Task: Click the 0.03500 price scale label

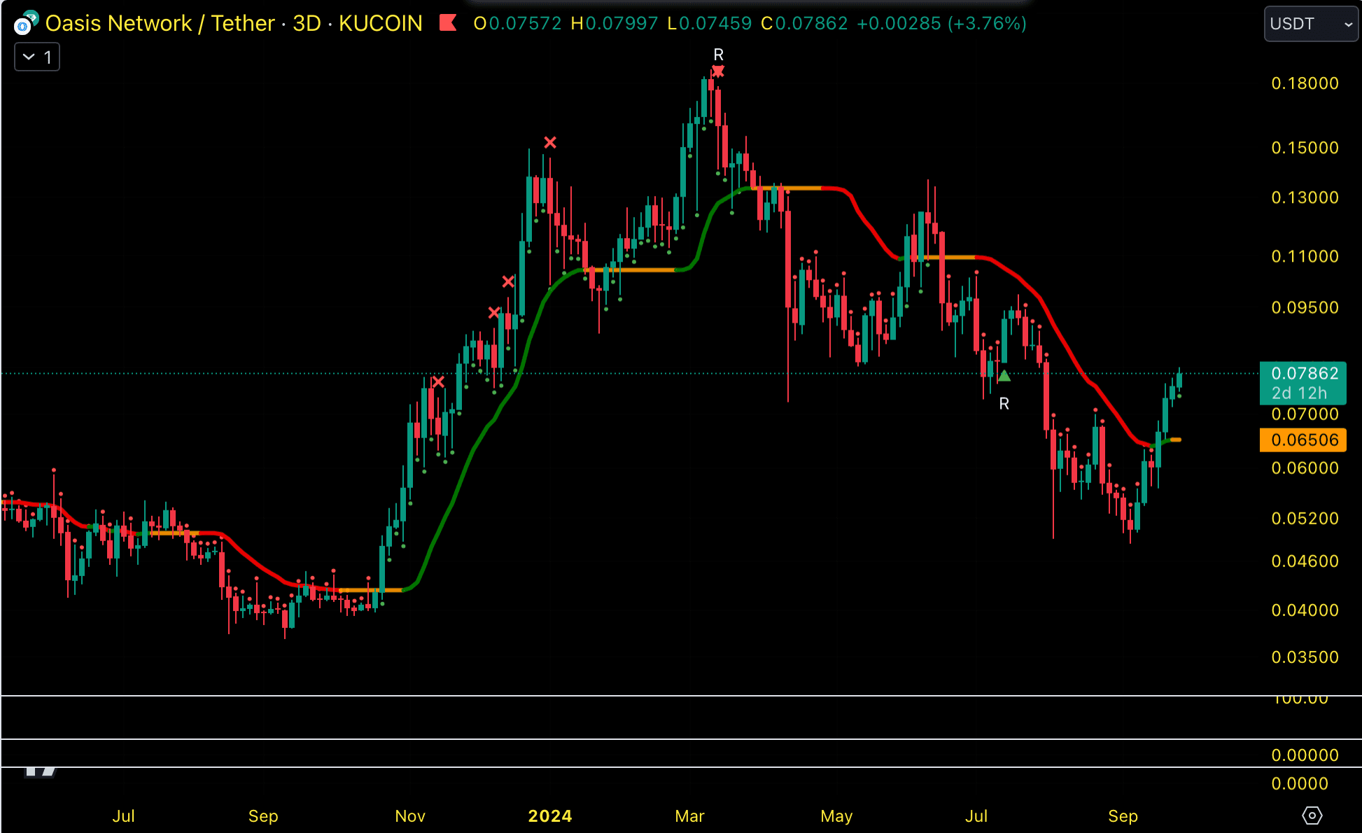Action: click(1305, 657)
